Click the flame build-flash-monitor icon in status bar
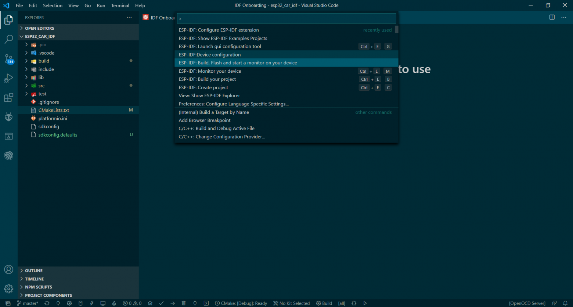The width and height of the screenshot is (573, 307). pos(114,303)
